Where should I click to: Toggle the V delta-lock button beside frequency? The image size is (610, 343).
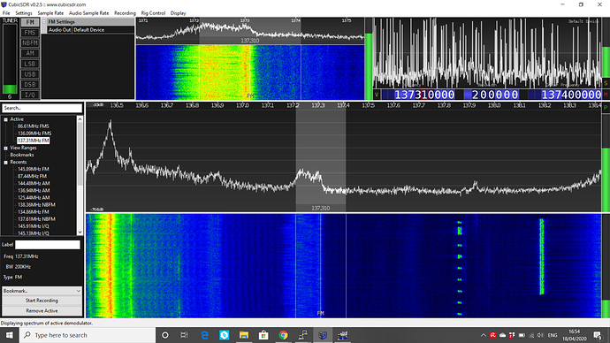click(x=377, y=95)
